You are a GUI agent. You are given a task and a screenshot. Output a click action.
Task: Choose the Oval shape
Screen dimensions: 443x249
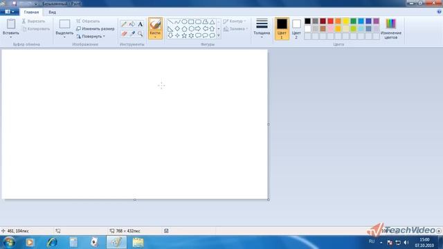click(x=184, y=21)
